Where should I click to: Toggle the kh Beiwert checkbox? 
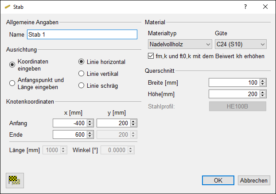pyautogui.click(x=151, y=56)
